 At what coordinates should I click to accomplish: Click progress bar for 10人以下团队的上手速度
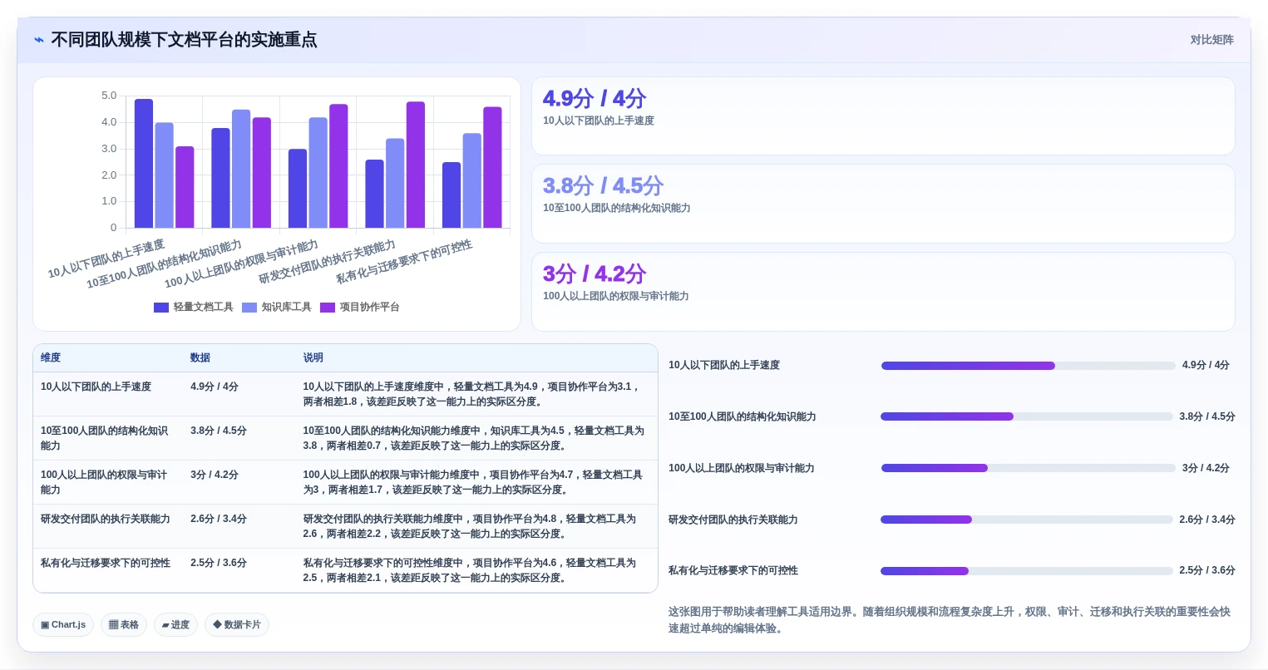(1028, 366)
